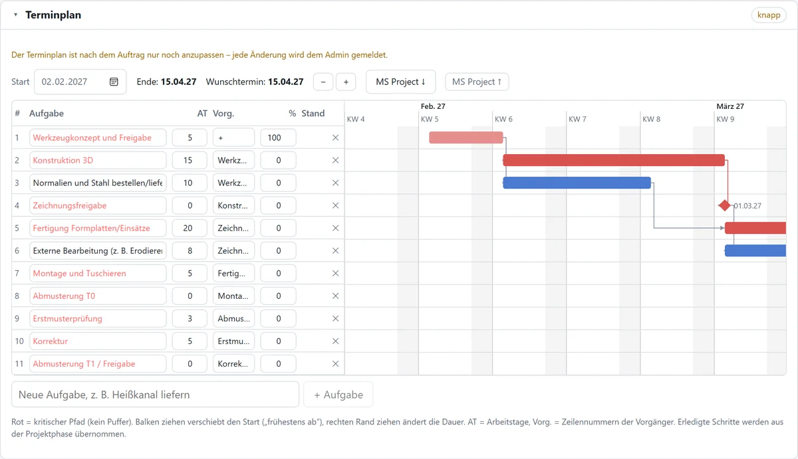Click the Aufgabe column header
798x459 pixels.
pyautogui.click(x=47, y=114)
